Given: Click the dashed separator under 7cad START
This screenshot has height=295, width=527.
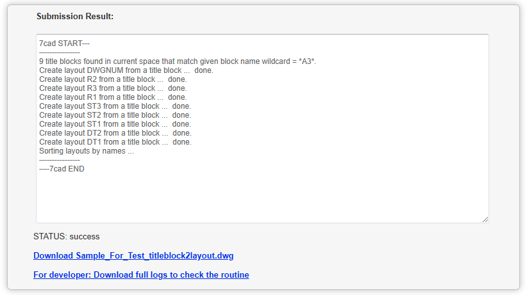Looking at the screenshot, I should tap(59, 52).
